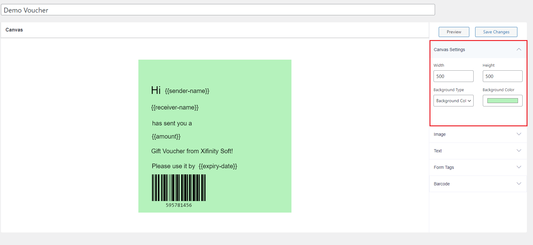Expand the Barcode section chevron
This screenshot has width=533, height=245.
coord(519,184)
